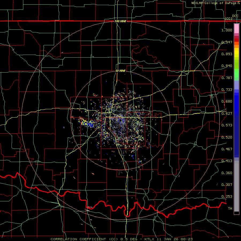Click the CORRELATION COEFFICIENT (CC) caption text
The image size is (241, 241).
click(x=84, y=239)
